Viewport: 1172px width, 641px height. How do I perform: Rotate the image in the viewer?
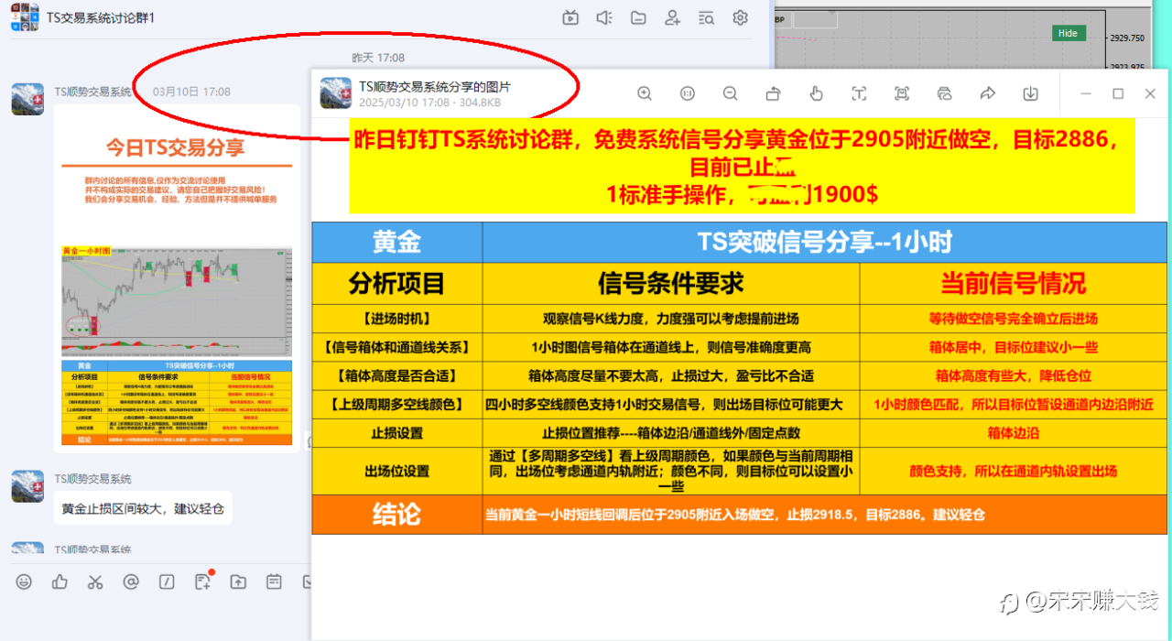pos(773,93)
